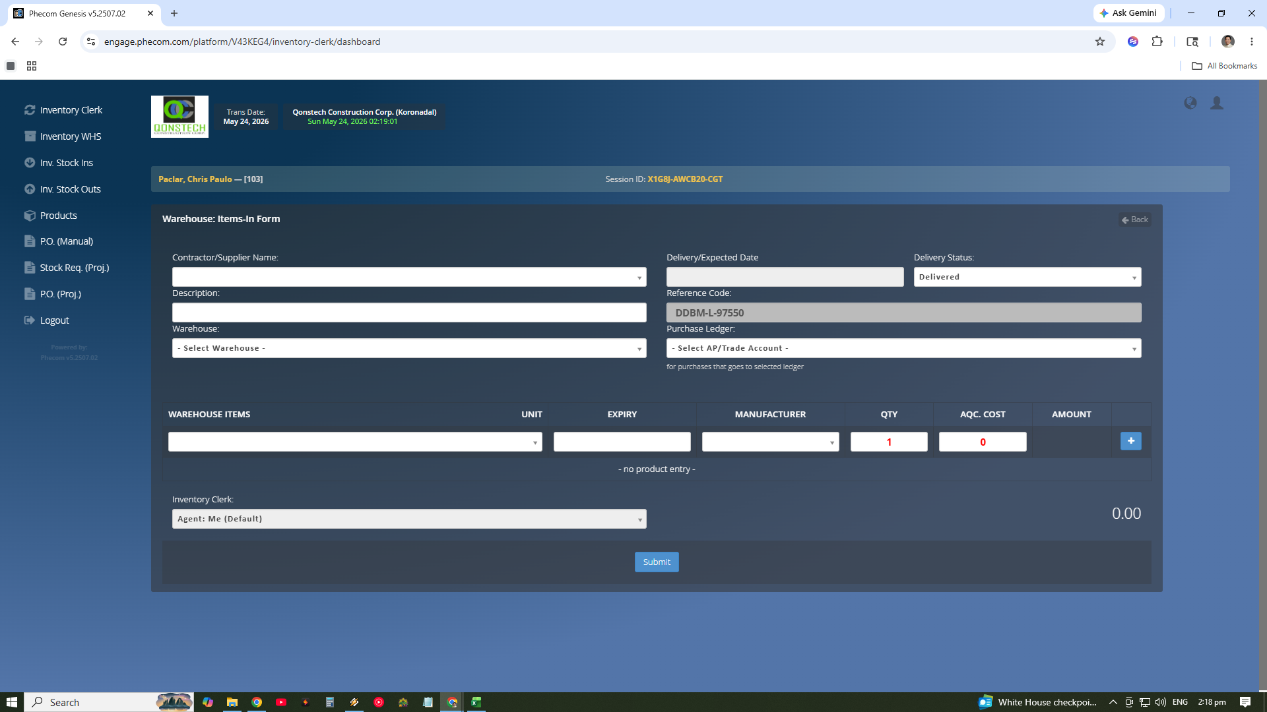This screenshot has width=1267, height=712.
Task: Bookmark this page with star icon
Action: pyautogui.click(x=1100, y=42)
